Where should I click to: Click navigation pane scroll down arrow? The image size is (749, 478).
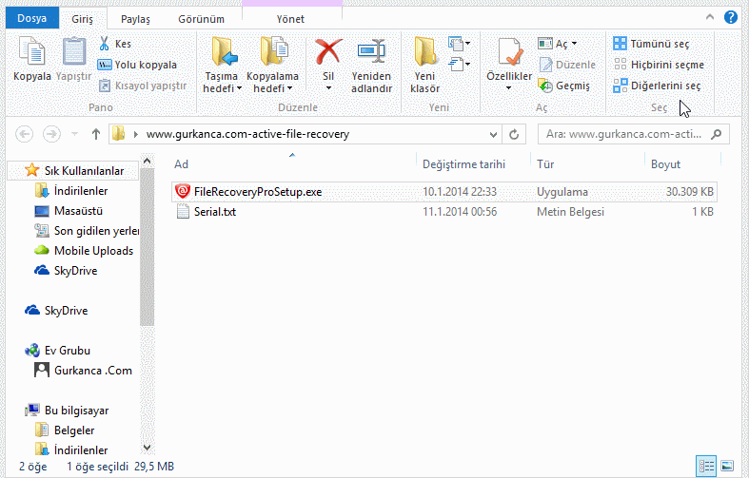coord(148,448)
